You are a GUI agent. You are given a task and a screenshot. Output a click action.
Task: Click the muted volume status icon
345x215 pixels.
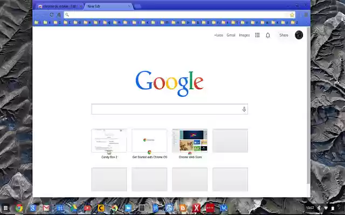(x=319, y=208)
